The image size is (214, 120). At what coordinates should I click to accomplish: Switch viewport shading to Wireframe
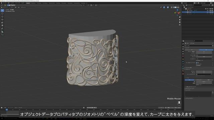click(x=174, y=7)
